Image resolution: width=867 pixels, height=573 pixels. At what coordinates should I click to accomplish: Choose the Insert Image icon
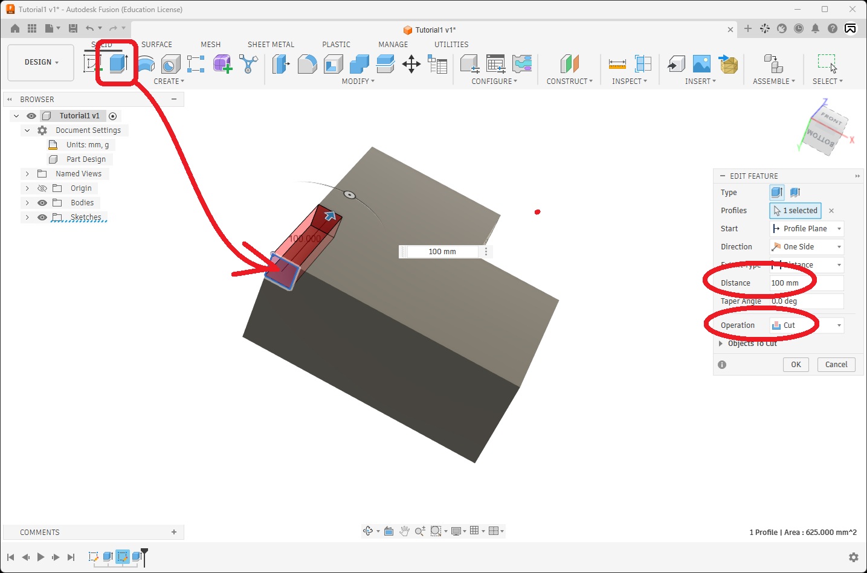[x=701, y=64]
